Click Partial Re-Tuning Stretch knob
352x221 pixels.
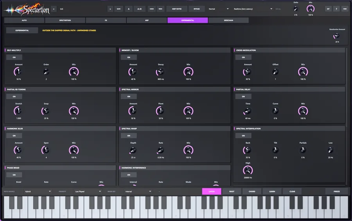[x=18, y=111]
